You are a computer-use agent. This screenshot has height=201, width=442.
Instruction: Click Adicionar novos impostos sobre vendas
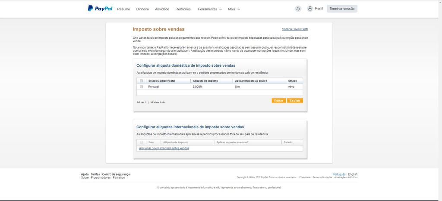(x=164, y=148)
